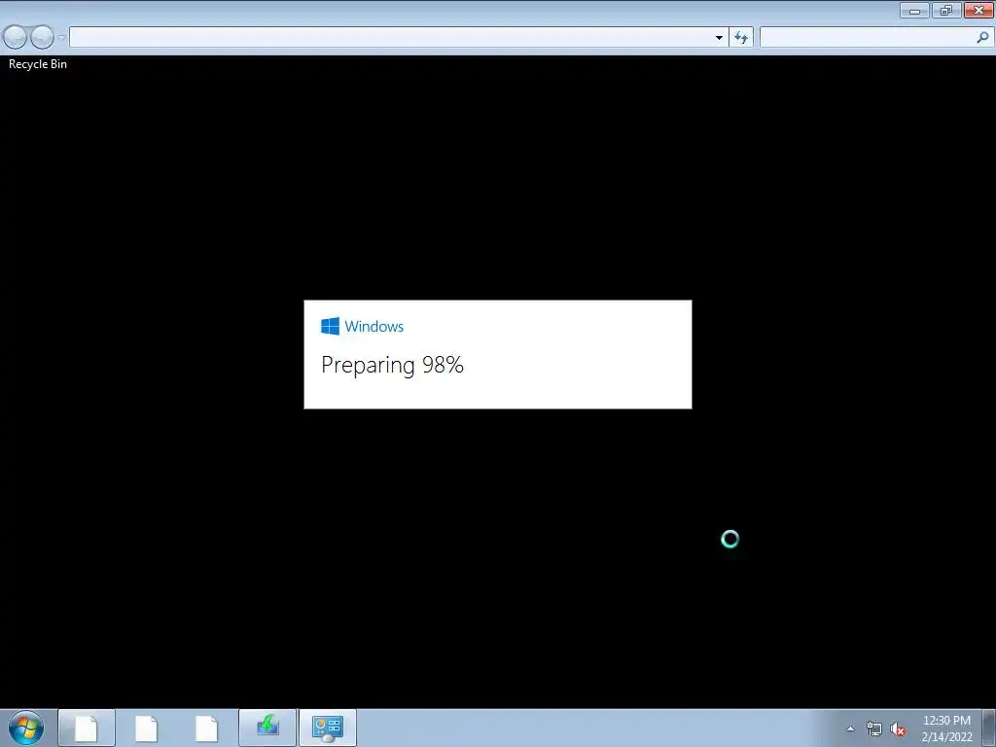Open the Control Panel-style taskbar icon
996x747 pixels.
coord(328,728)
